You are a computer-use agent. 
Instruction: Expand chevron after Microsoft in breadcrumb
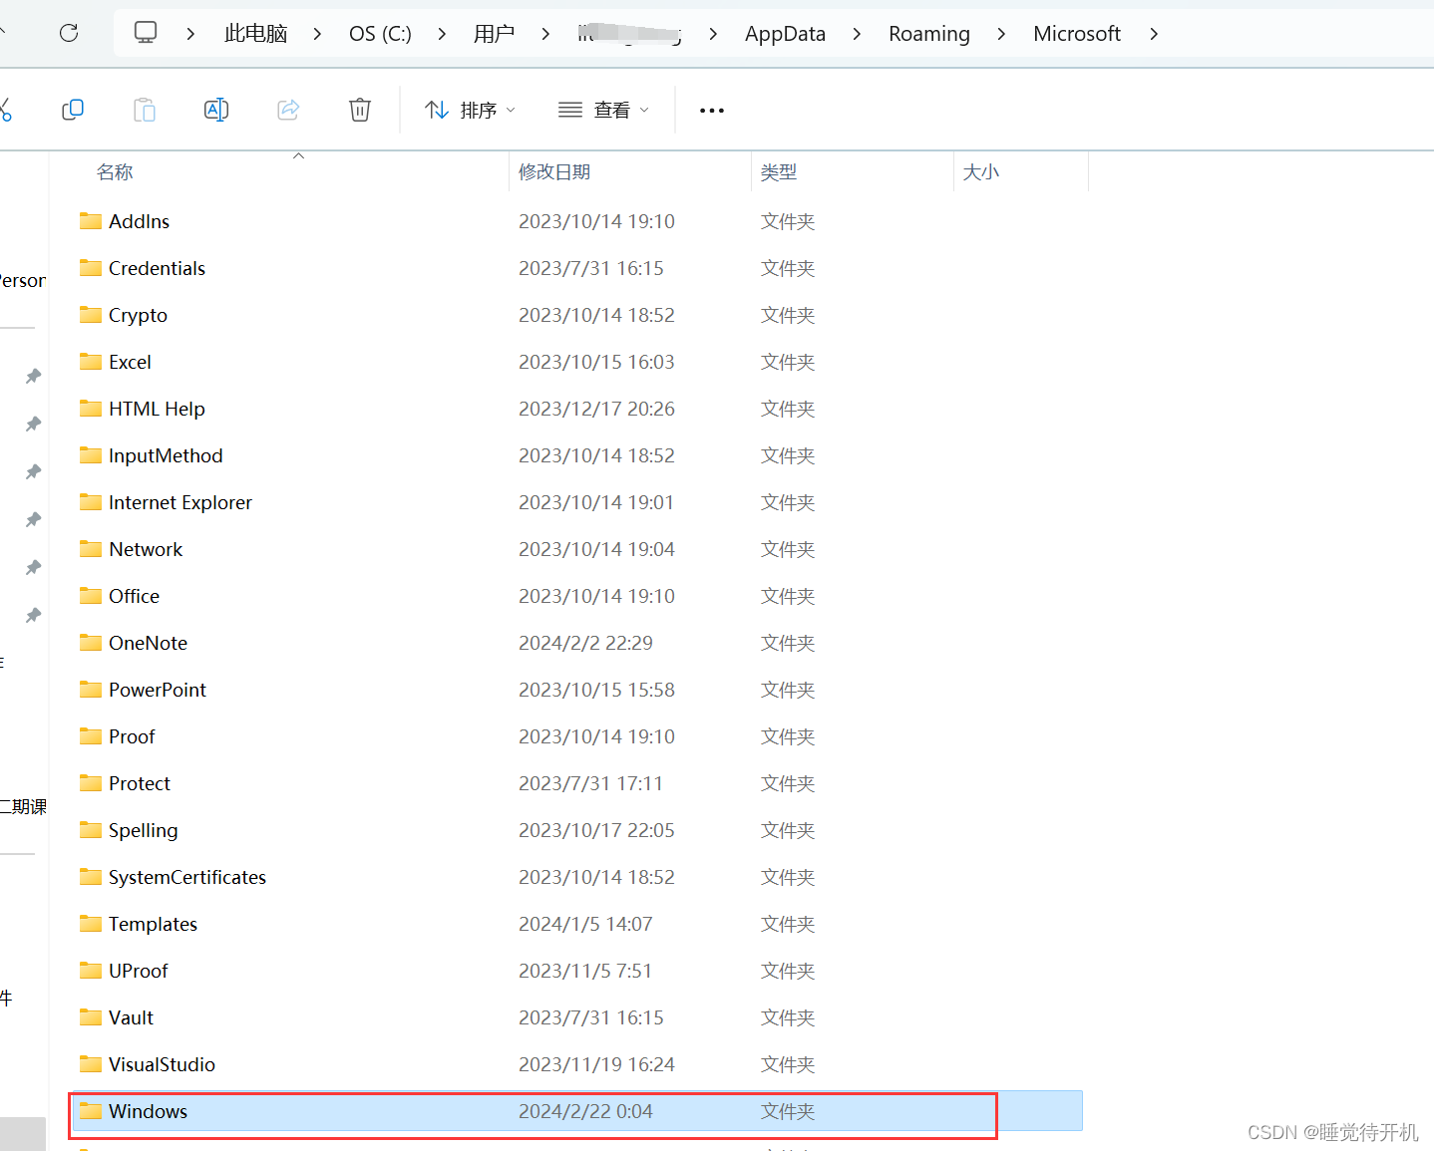pyautogui.click(x=1154, y=34)
